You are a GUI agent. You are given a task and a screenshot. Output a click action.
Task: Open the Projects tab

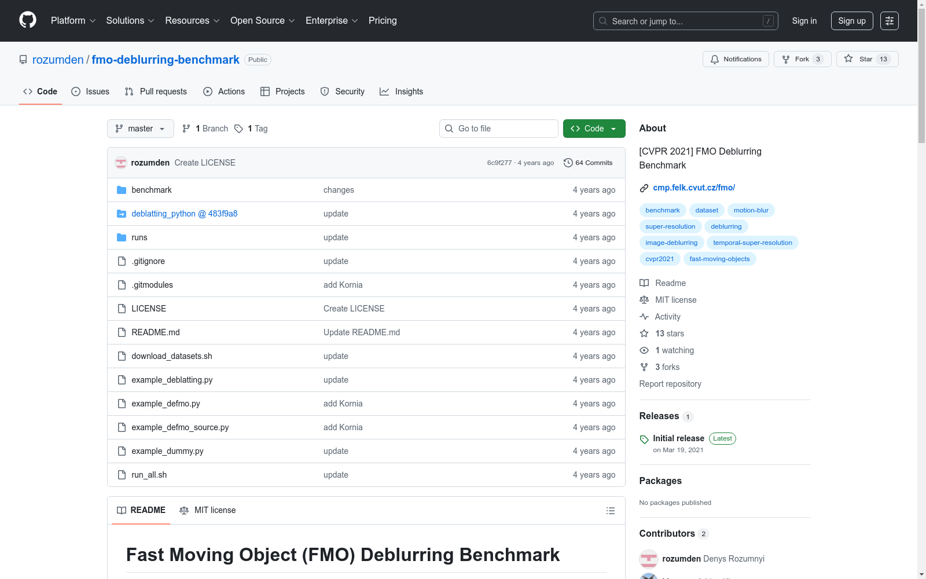(x=282, y=91)
